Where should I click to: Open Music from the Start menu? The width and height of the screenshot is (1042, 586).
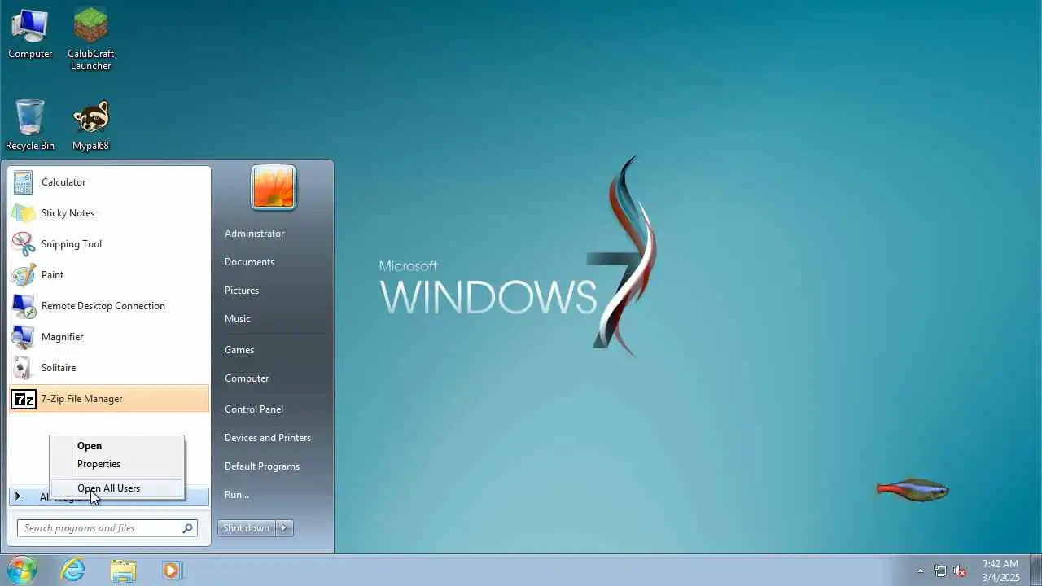point(238,319)
